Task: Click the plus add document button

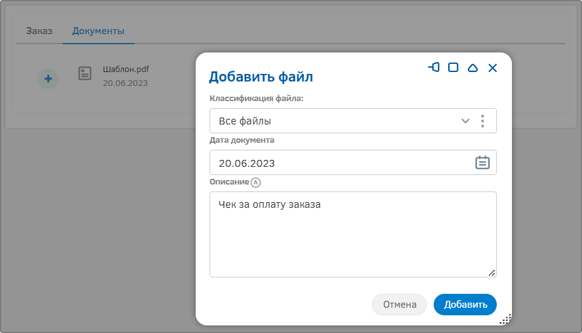Action: click(x=48, y=78)
